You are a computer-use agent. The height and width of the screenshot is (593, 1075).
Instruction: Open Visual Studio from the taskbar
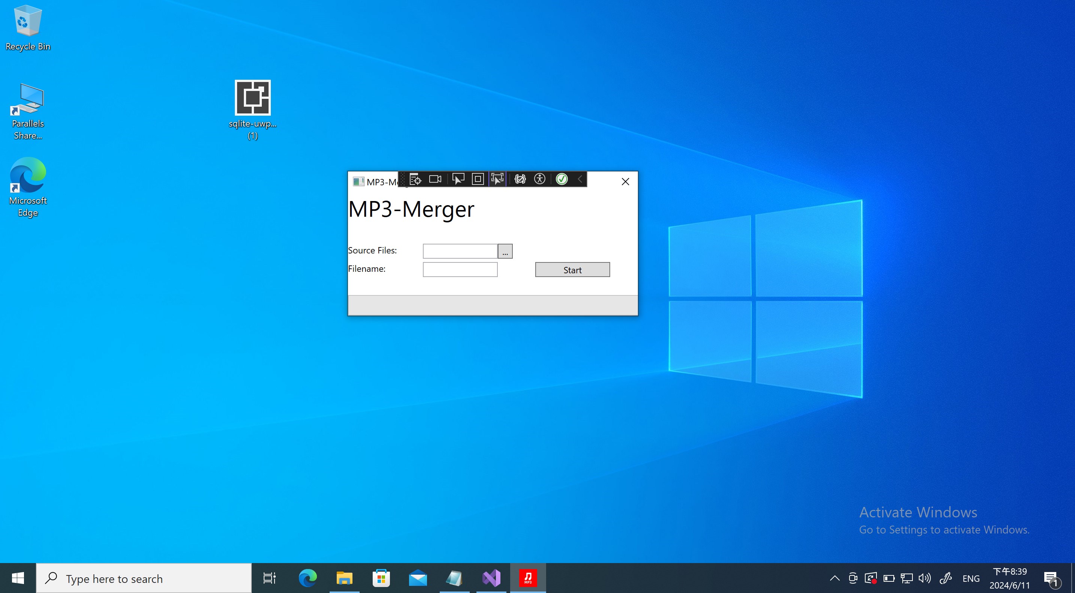point(491,578)
